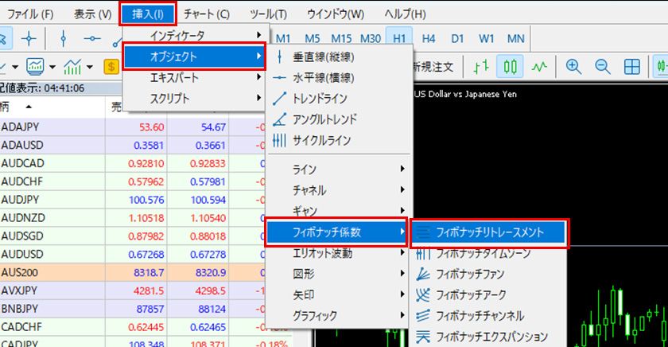
Task: Click the bar chart type icon
Action: pos(479,67)
